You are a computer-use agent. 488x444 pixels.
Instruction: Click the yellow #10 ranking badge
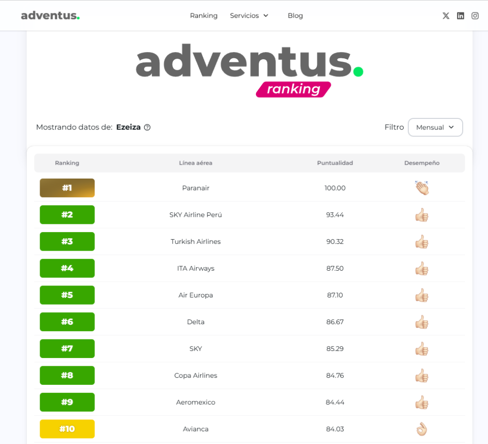67,429
